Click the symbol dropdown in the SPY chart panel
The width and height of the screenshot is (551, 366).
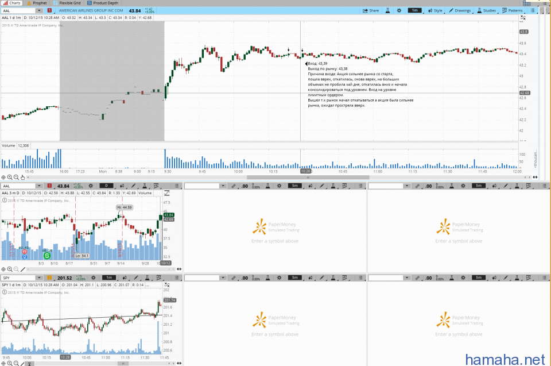coord(40,278)
